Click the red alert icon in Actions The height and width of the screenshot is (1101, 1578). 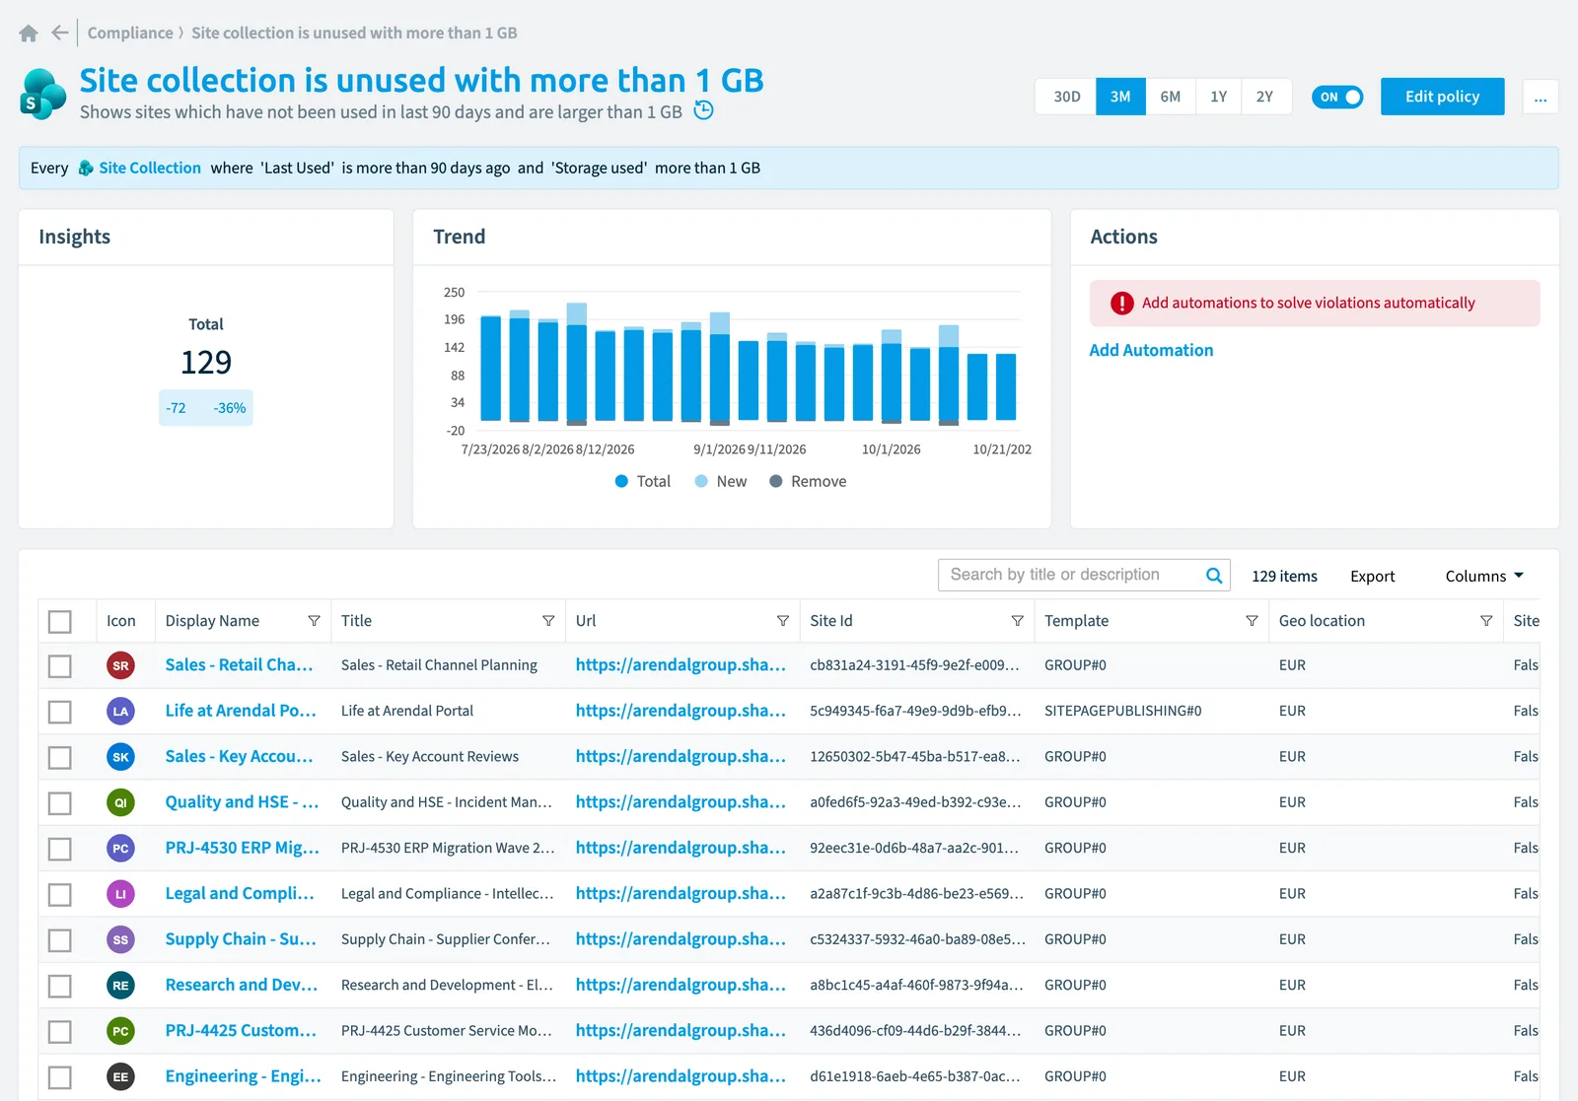click(x=1122, y=304)
